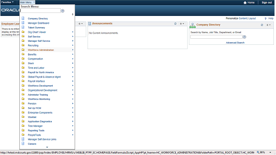Expand the Time and Labor submenu arrow
The image size is (276, 155).
point(73,68)
